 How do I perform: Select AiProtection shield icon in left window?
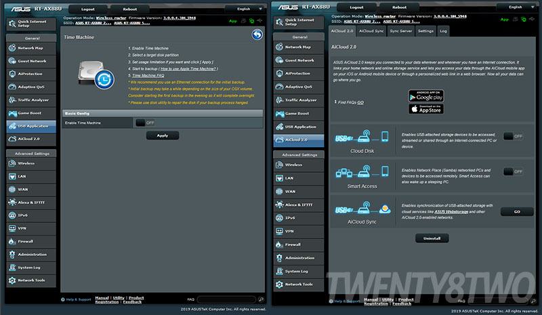tap(12, 74)
